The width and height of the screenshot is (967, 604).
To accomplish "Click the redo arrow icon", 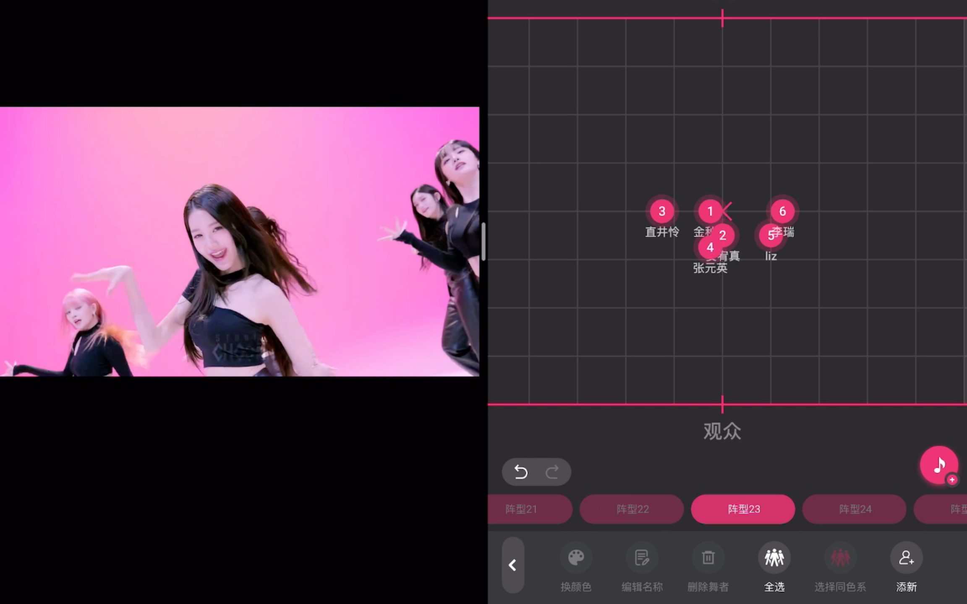I will click(552, 472).
